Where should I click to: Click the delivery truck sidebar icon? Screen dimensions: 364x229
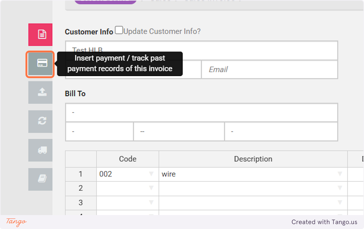pyautogui.click(x=40, y=150)
